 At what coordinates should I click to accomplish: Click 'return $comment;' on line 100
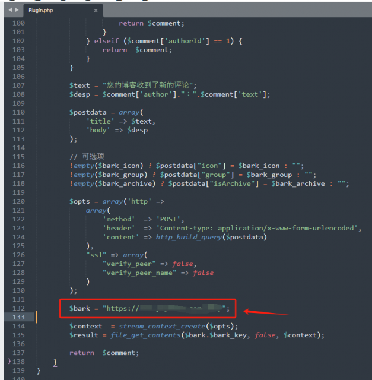click(152, 23)
